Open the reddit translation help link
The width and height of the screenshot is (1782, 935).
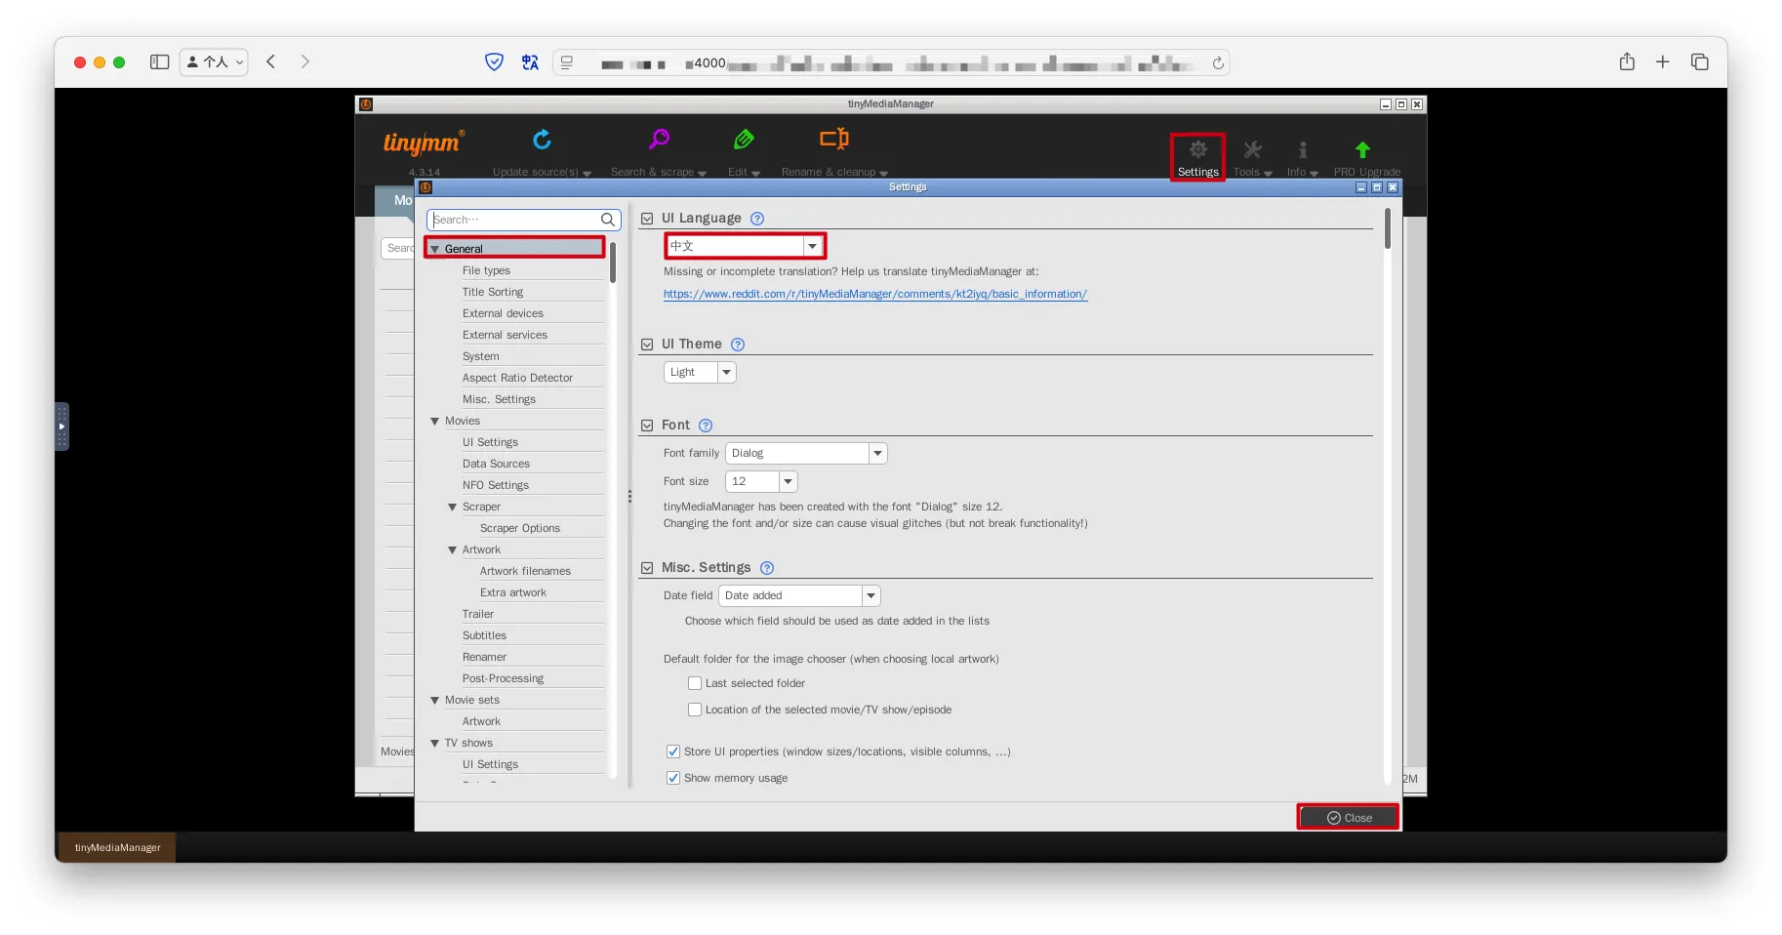coord(874,294)
